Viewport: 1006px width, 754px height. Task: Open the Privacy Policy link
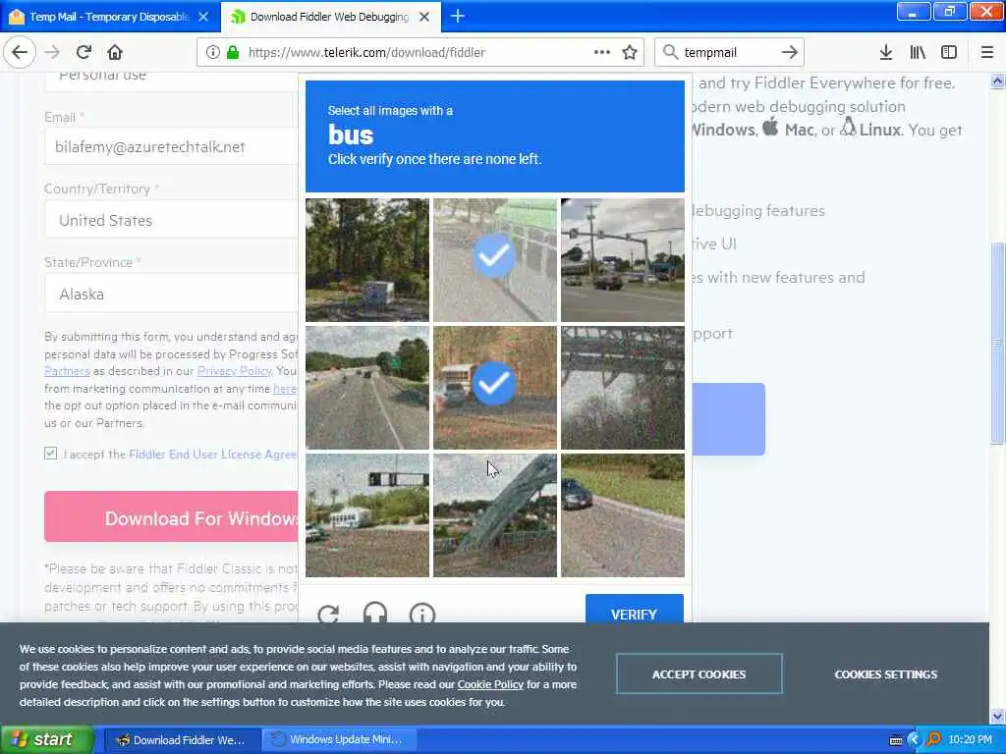[x=234, y=370]
